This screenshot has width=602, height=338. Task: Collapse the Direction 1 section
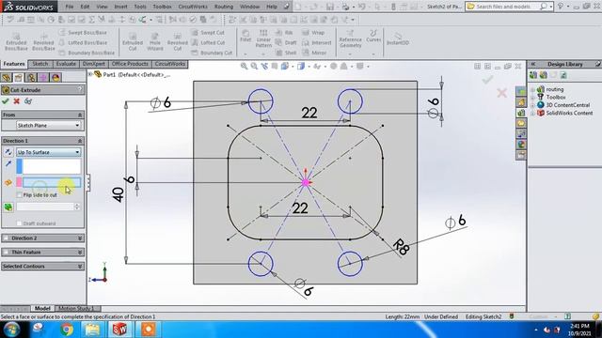[80, 141]
